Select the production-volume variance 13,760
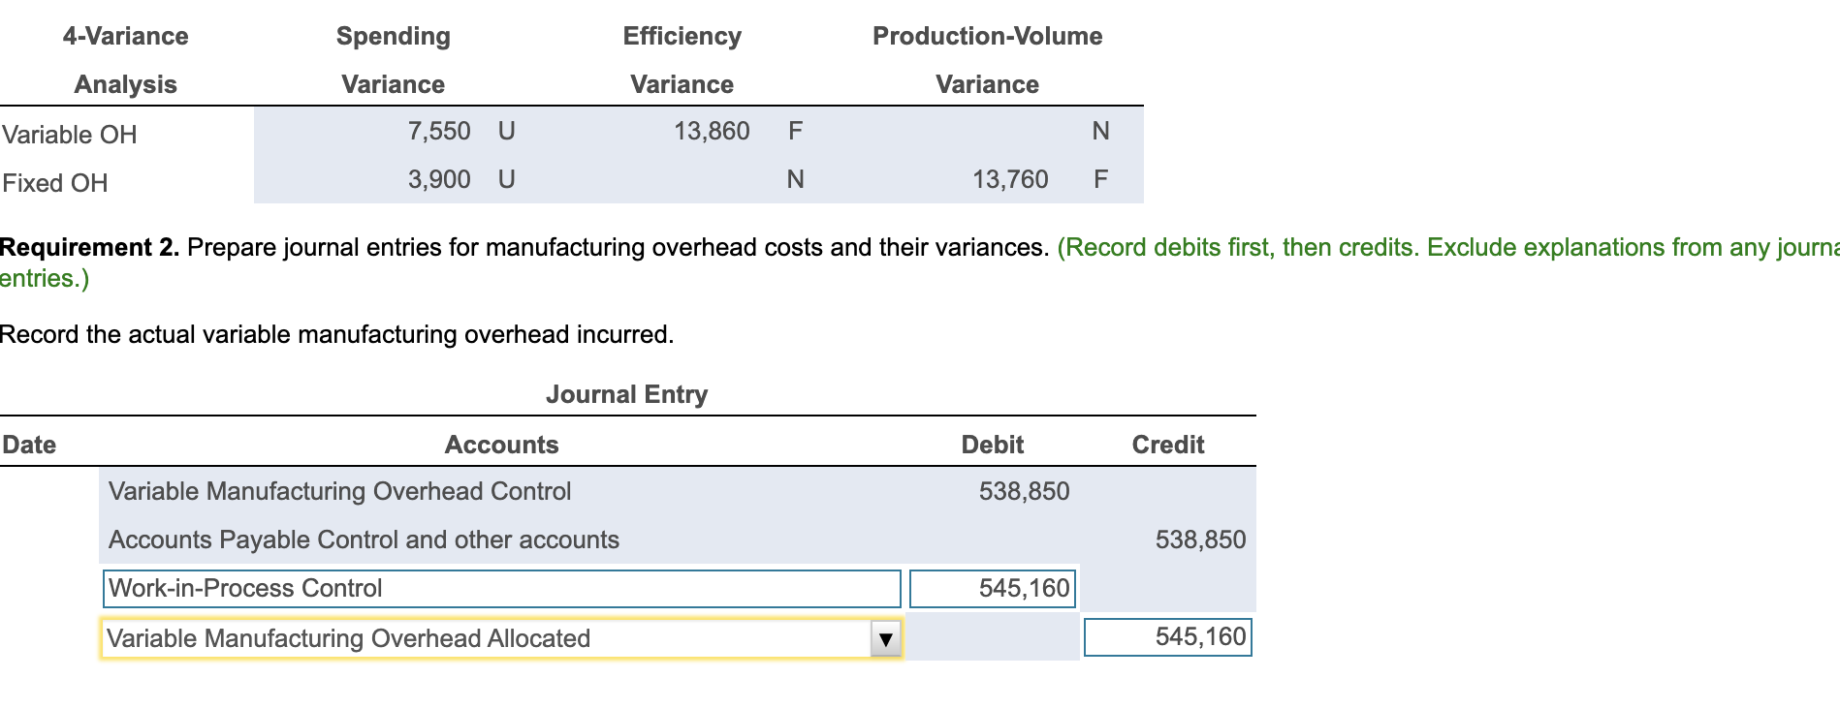This screenshot has width=1840, height=709. click(1010, 179)
